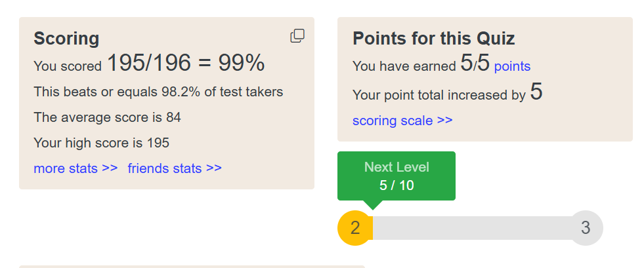Click the copy icon in the Scoring panel
644x268 pixels.
coord(297,36)
